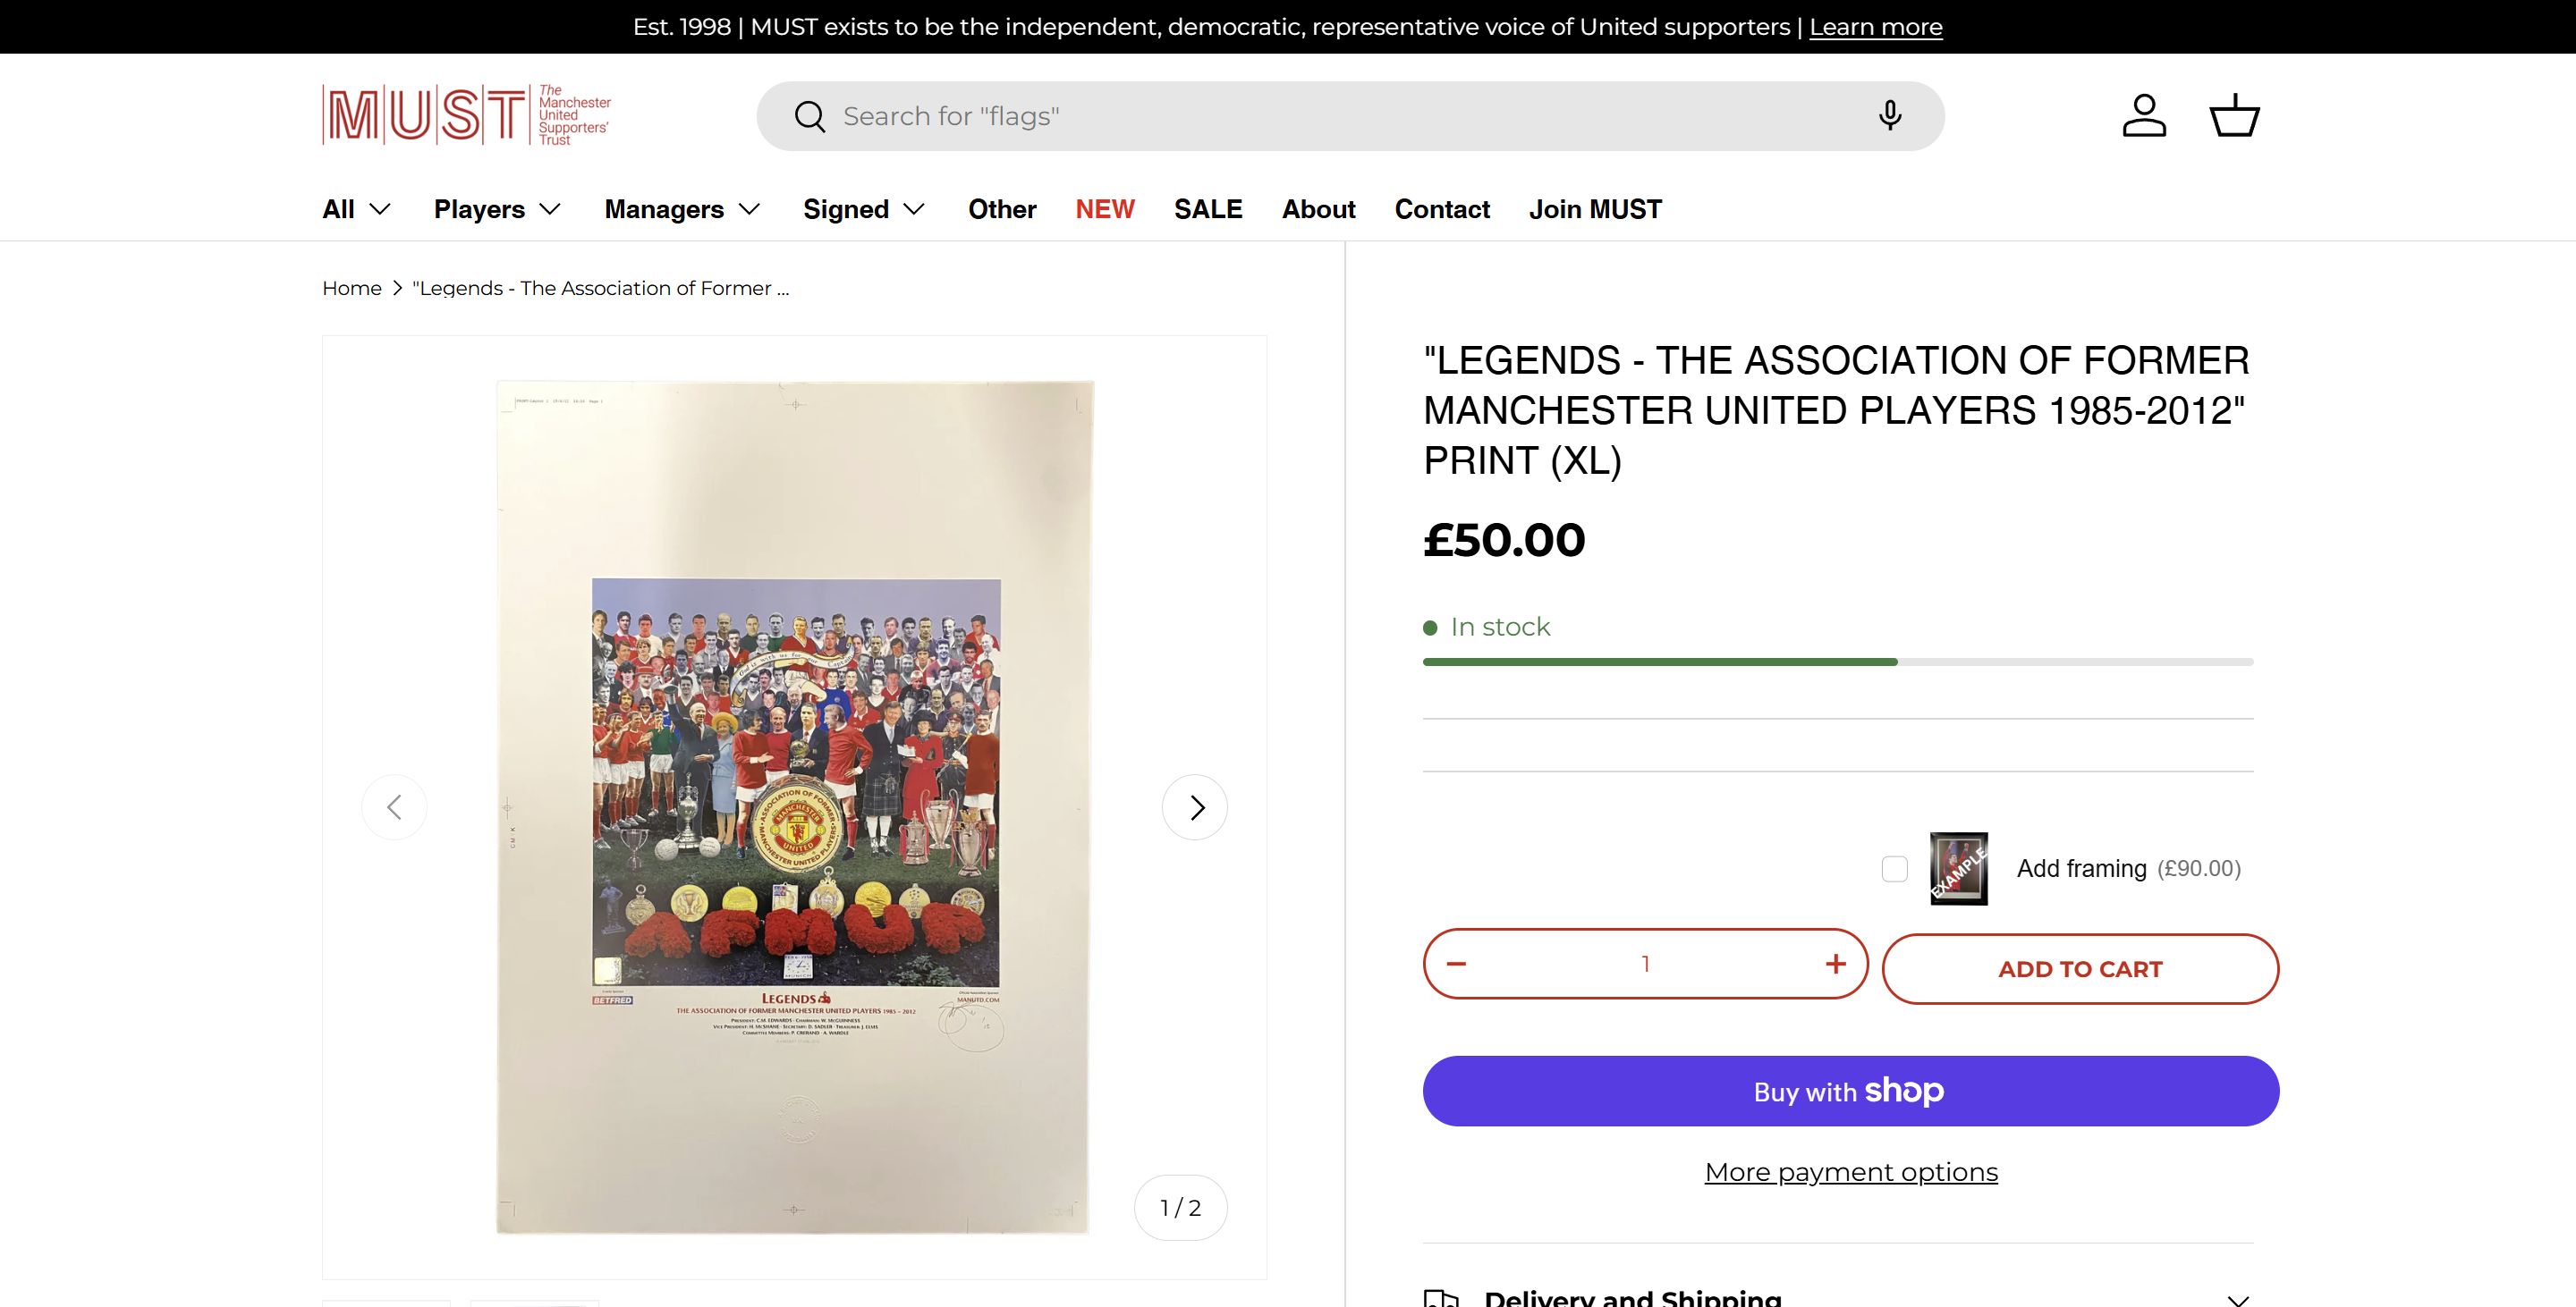Expand the Signed dropdown menu
This screenshot has height=1307, width=2576.
point(864,210)
